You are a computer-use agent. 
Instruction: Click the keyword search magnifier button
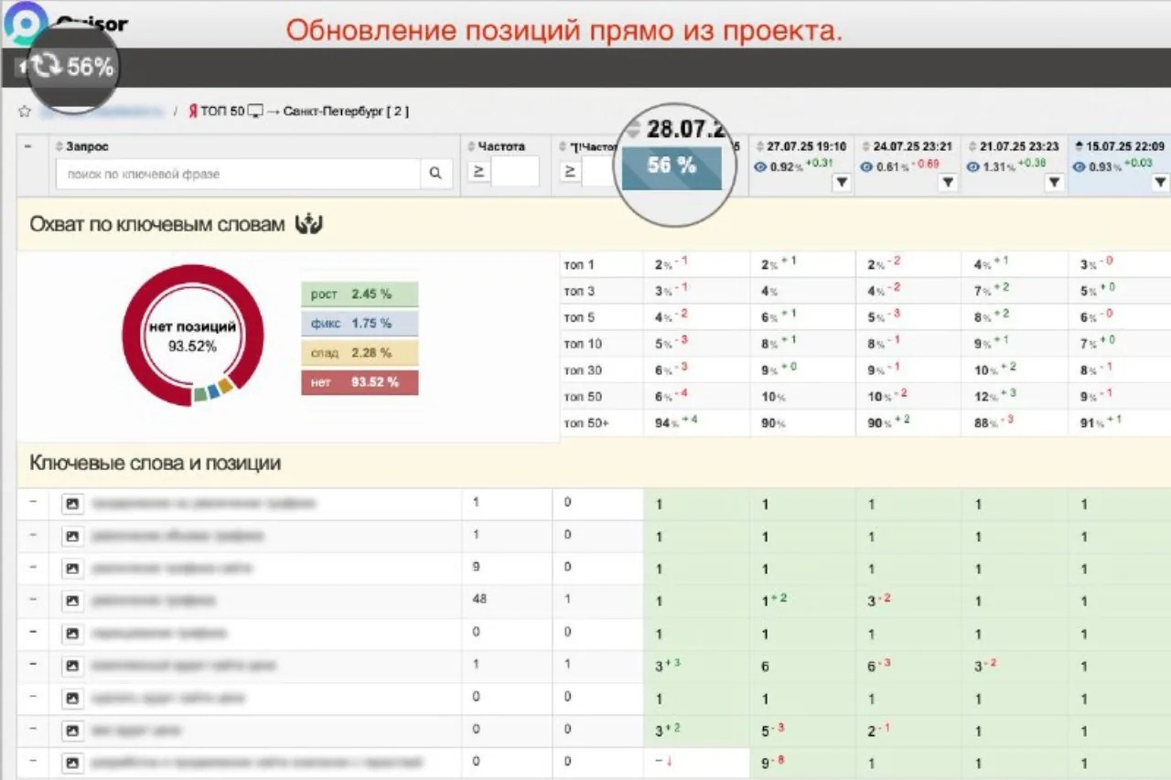tap(435, 174)
